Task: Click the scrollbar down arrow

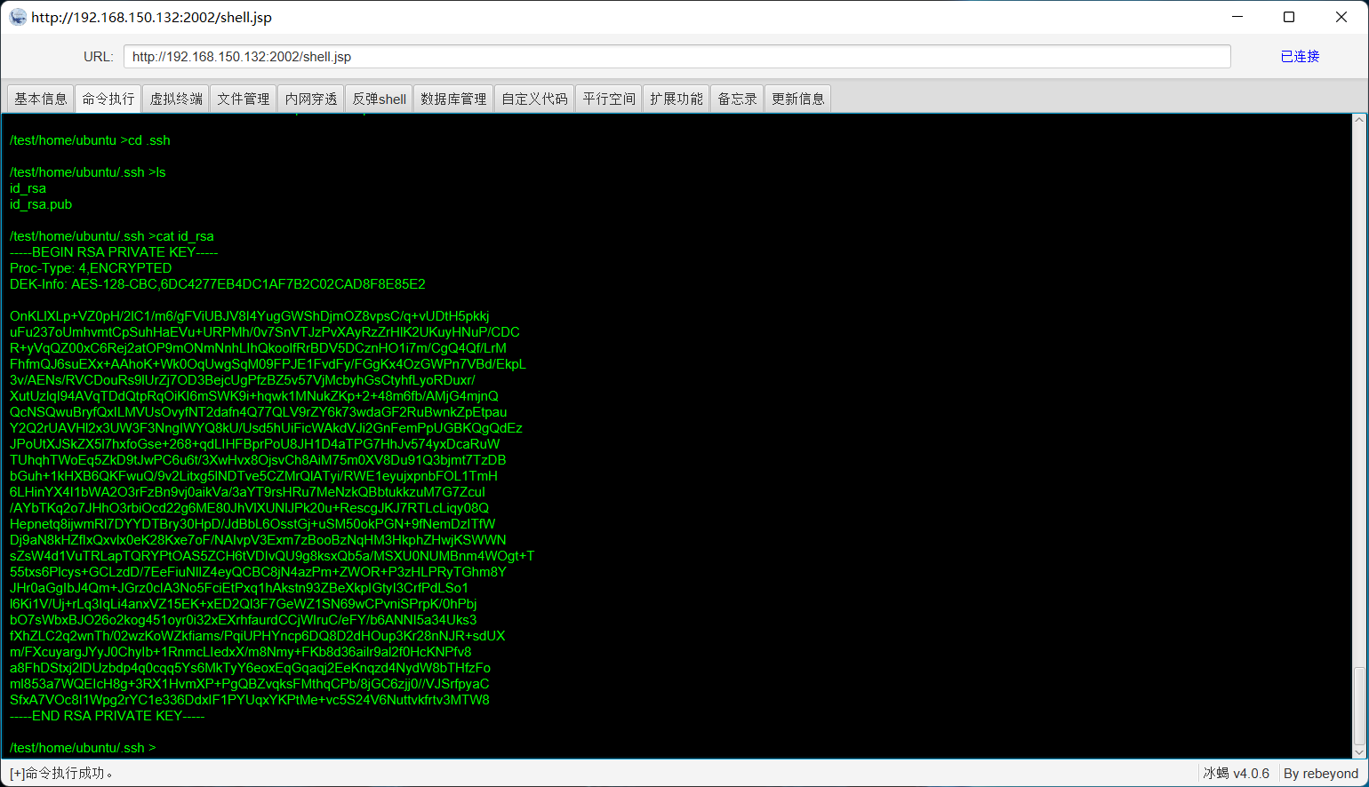Action: tap(1359, 752)
